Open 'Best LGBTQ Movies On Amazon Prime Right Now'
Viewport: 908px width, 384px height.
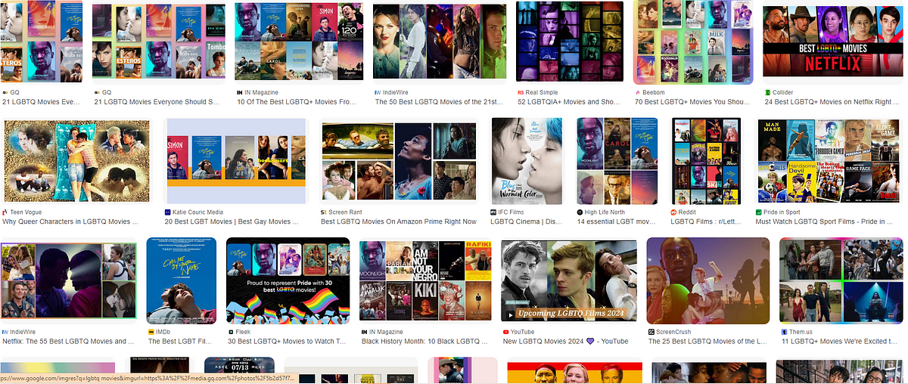click(x=399, y=221)
